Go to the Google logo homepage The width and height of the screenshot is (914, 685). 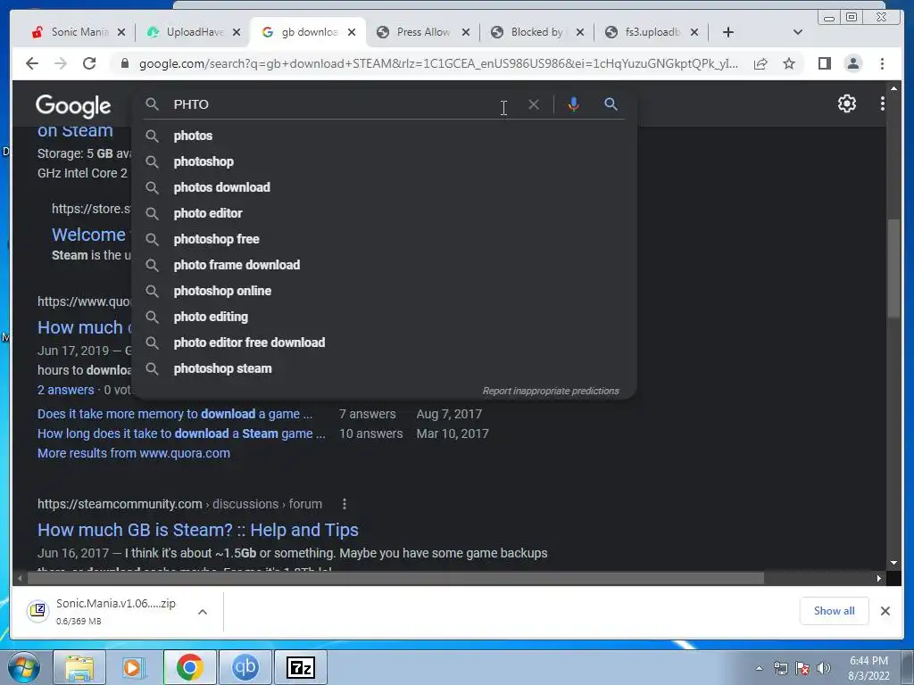(x=73, y=105)
